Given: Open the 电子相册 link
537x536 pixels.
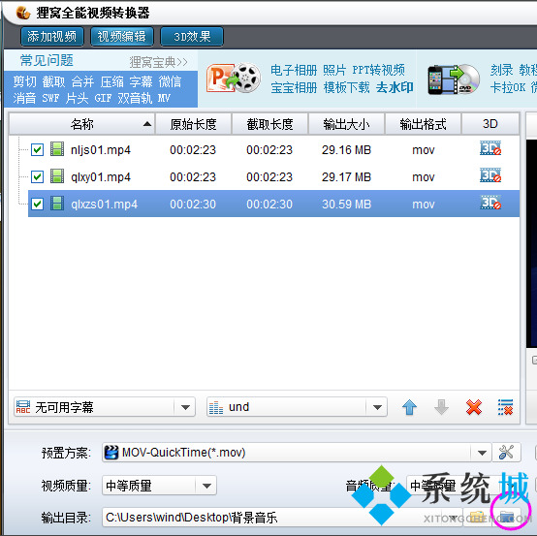Looking at the screenshot, I should (294, 70).
